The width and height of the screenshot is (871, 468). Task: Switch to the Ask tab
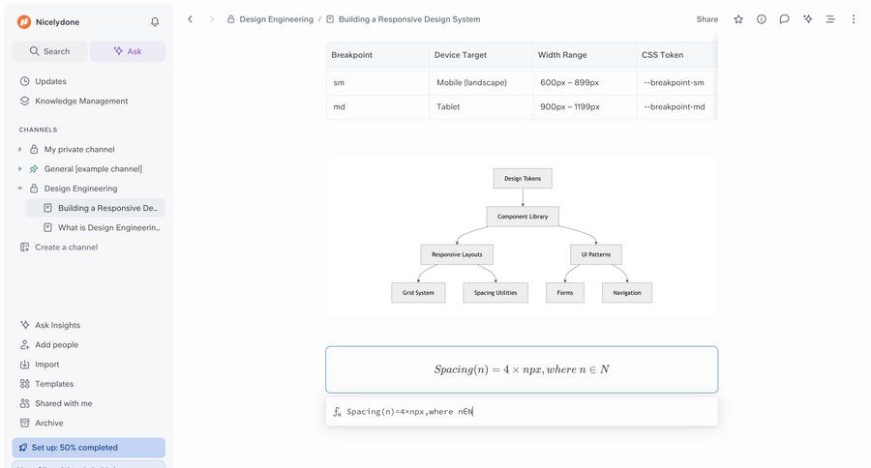pyautogui.click(x=127, y=51)
